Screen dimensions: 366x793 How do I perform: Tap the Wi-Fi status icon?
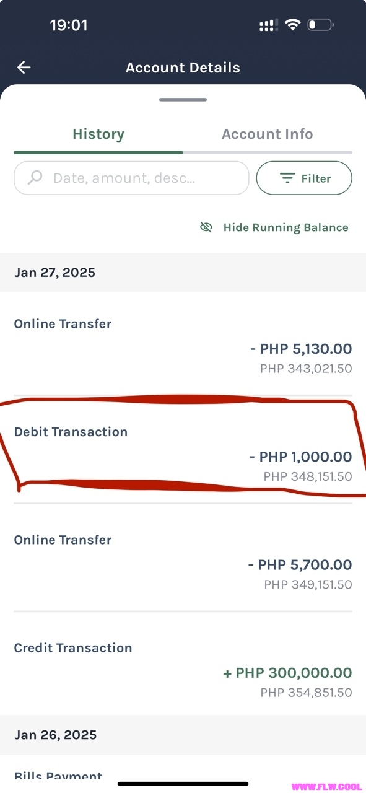pyautogui.click(x=293, y=25)
